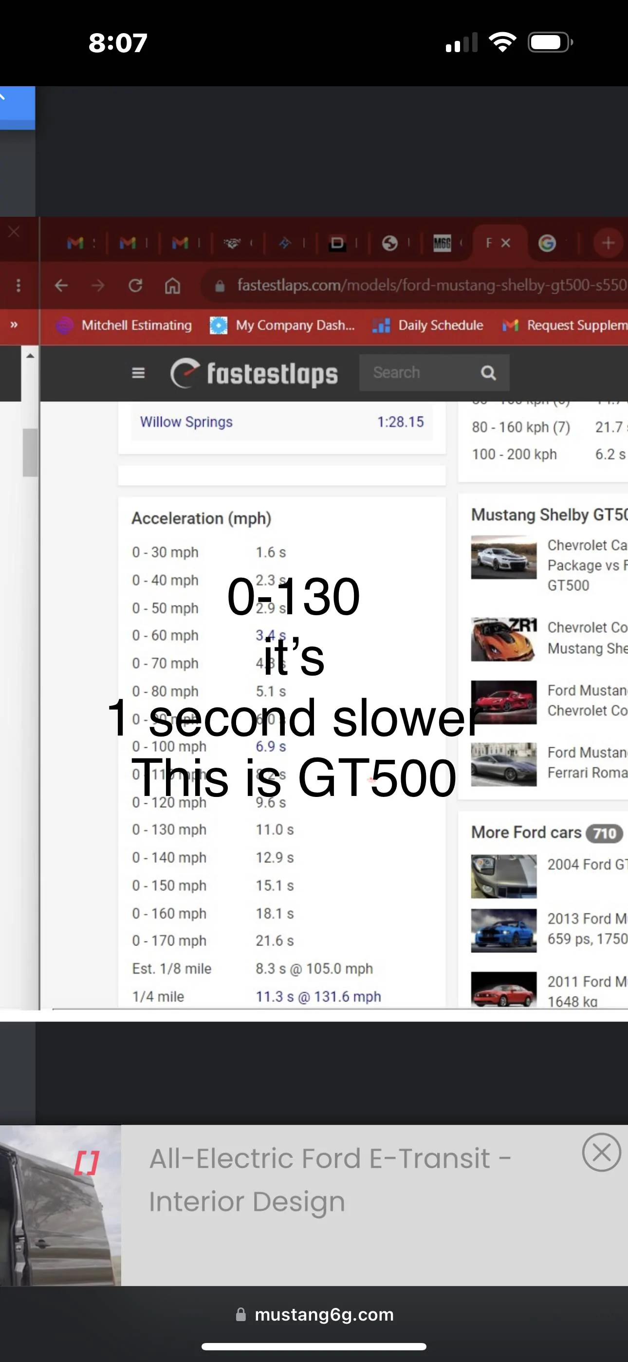This screenshot has width=628, height=1362.
Task: Open the Mitchell Estimating bookmark
Action: [124, 325]
